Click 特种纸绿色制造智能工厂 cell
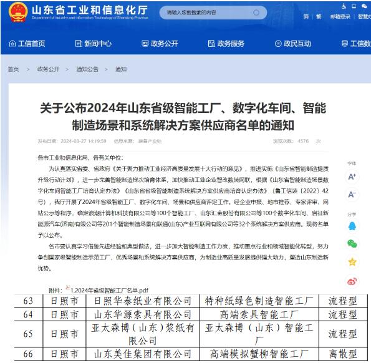Screen dimensions: 371x363 pos(259,301)
